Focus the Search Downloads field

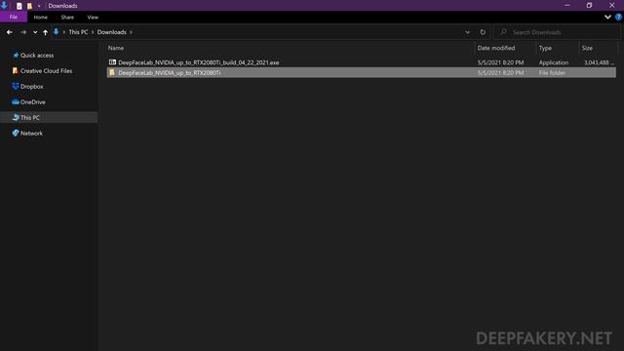click(x=557, y=32)
